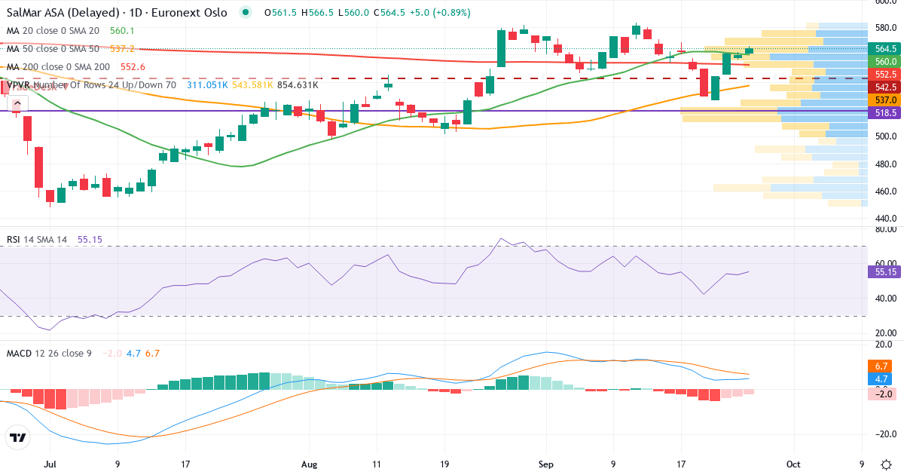904x475 pixels.
Task: Open the TradingView logo
Action: point(17,437)
